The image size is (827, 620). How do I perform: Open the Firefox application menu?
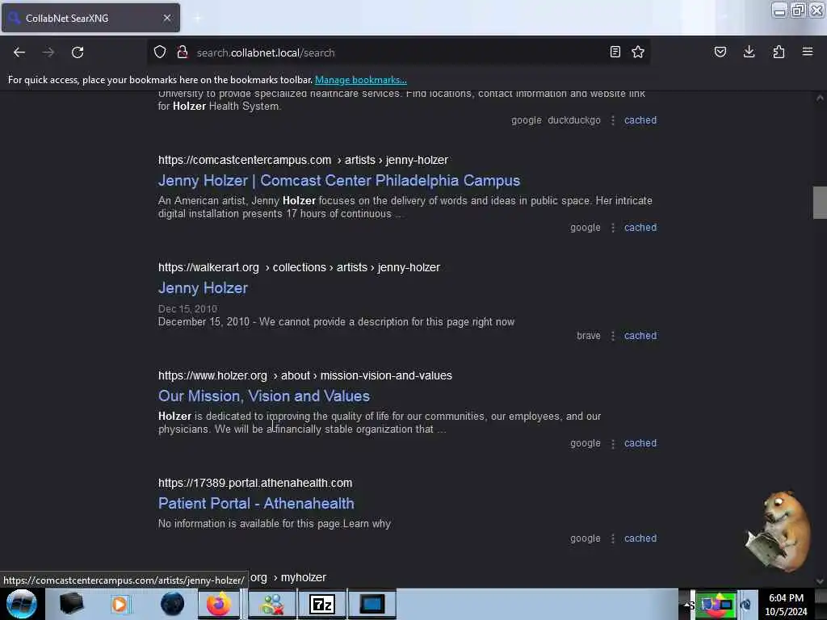808,52
